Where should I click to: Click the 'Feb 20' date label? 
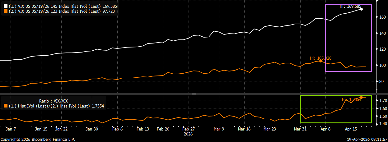click(x=163, y=129)
